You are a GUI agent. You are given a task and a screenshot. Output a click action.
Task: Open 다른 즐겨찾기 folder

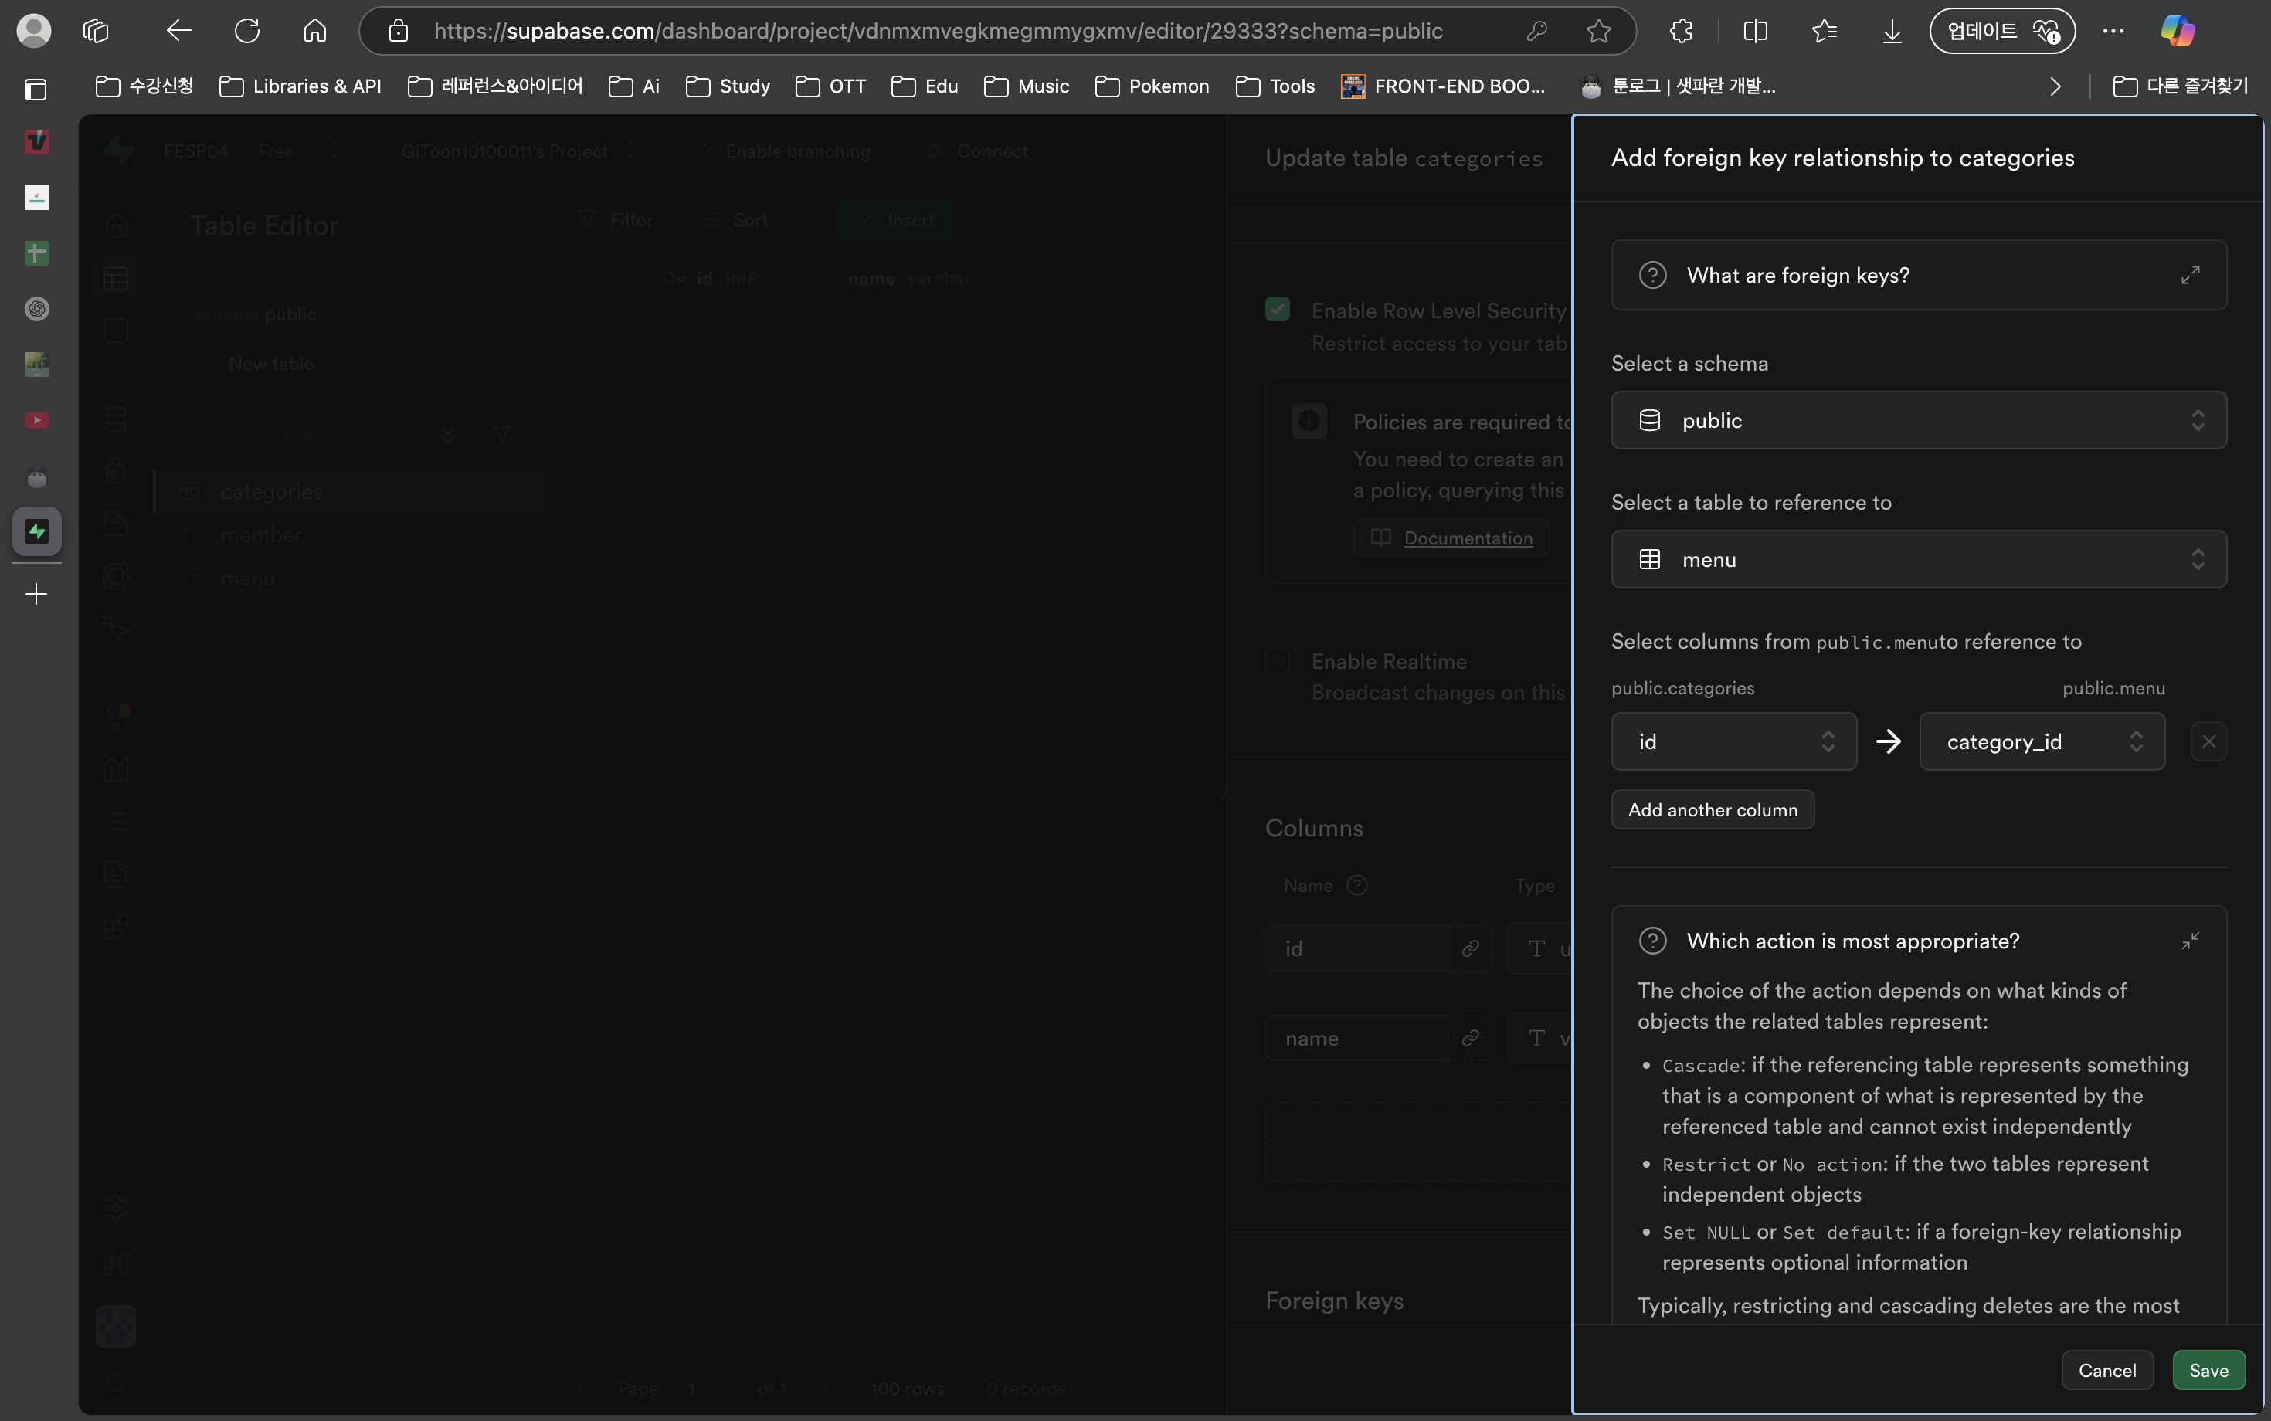tap(2180, 86)
